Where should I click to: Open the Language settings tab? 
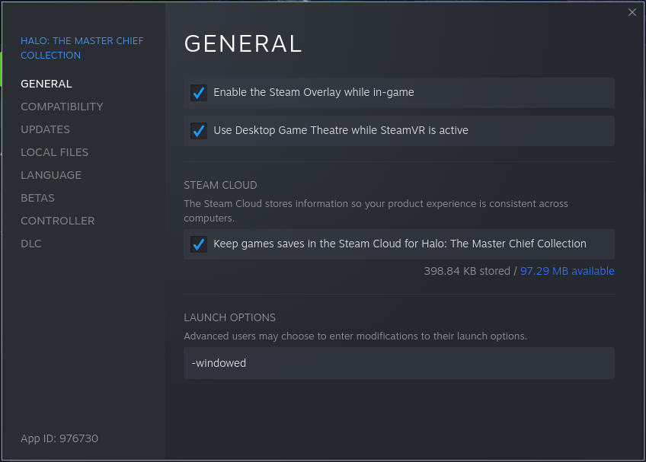[x=51, y=175]
